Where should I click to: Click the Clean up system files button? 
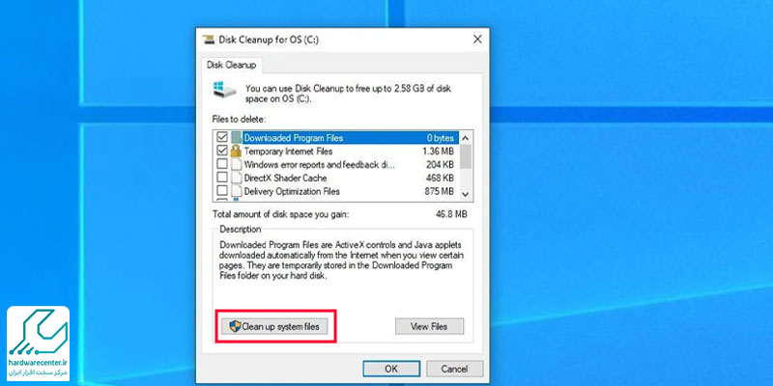277,326
